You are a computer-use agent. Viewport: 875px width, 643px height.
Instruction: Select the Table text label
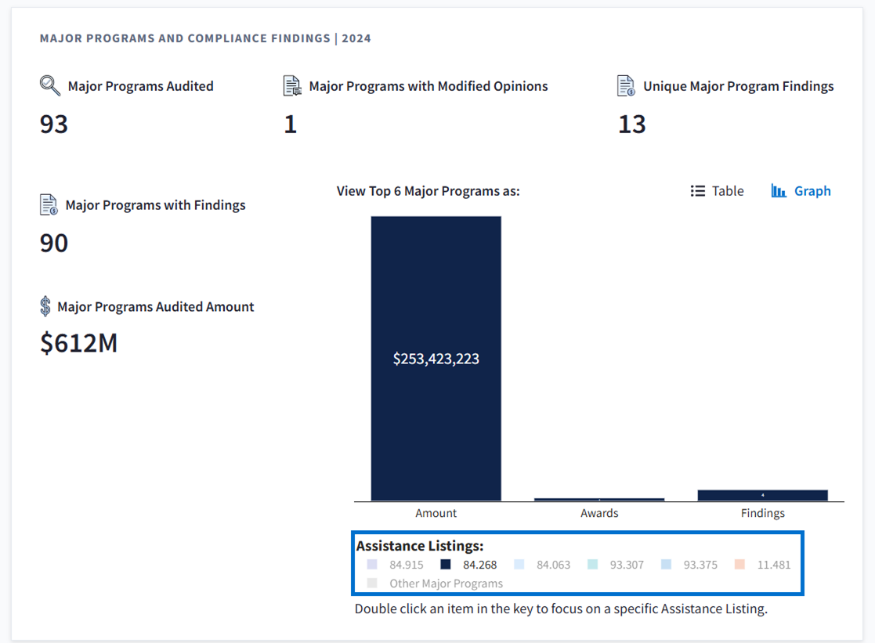click(x=728, y=191)
